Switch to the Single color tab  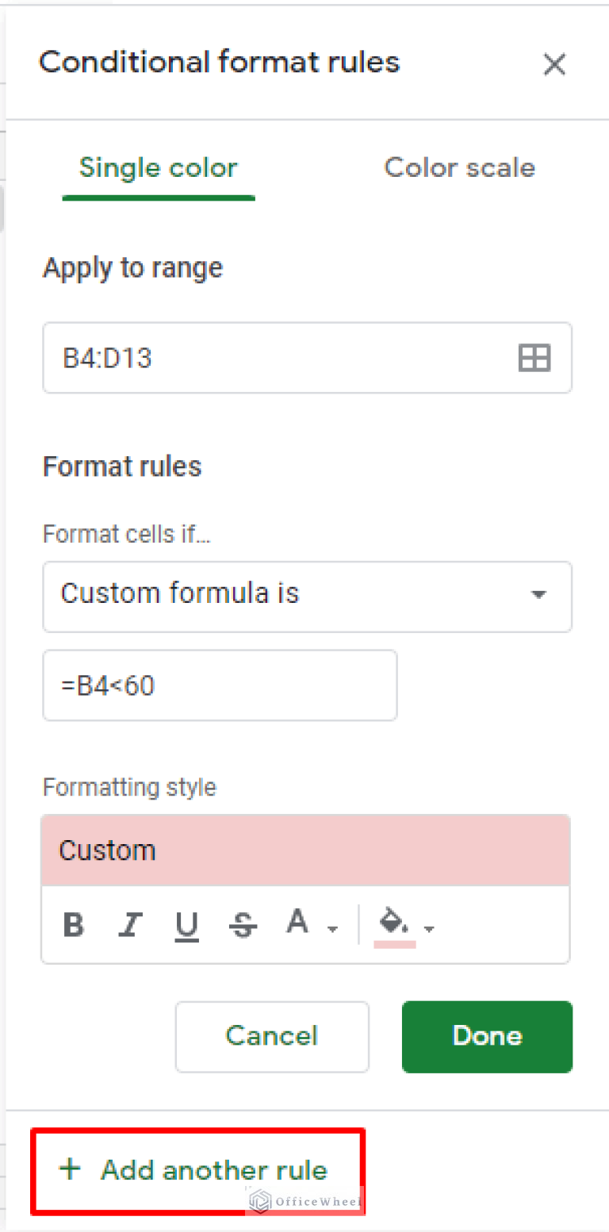point(158,167)
